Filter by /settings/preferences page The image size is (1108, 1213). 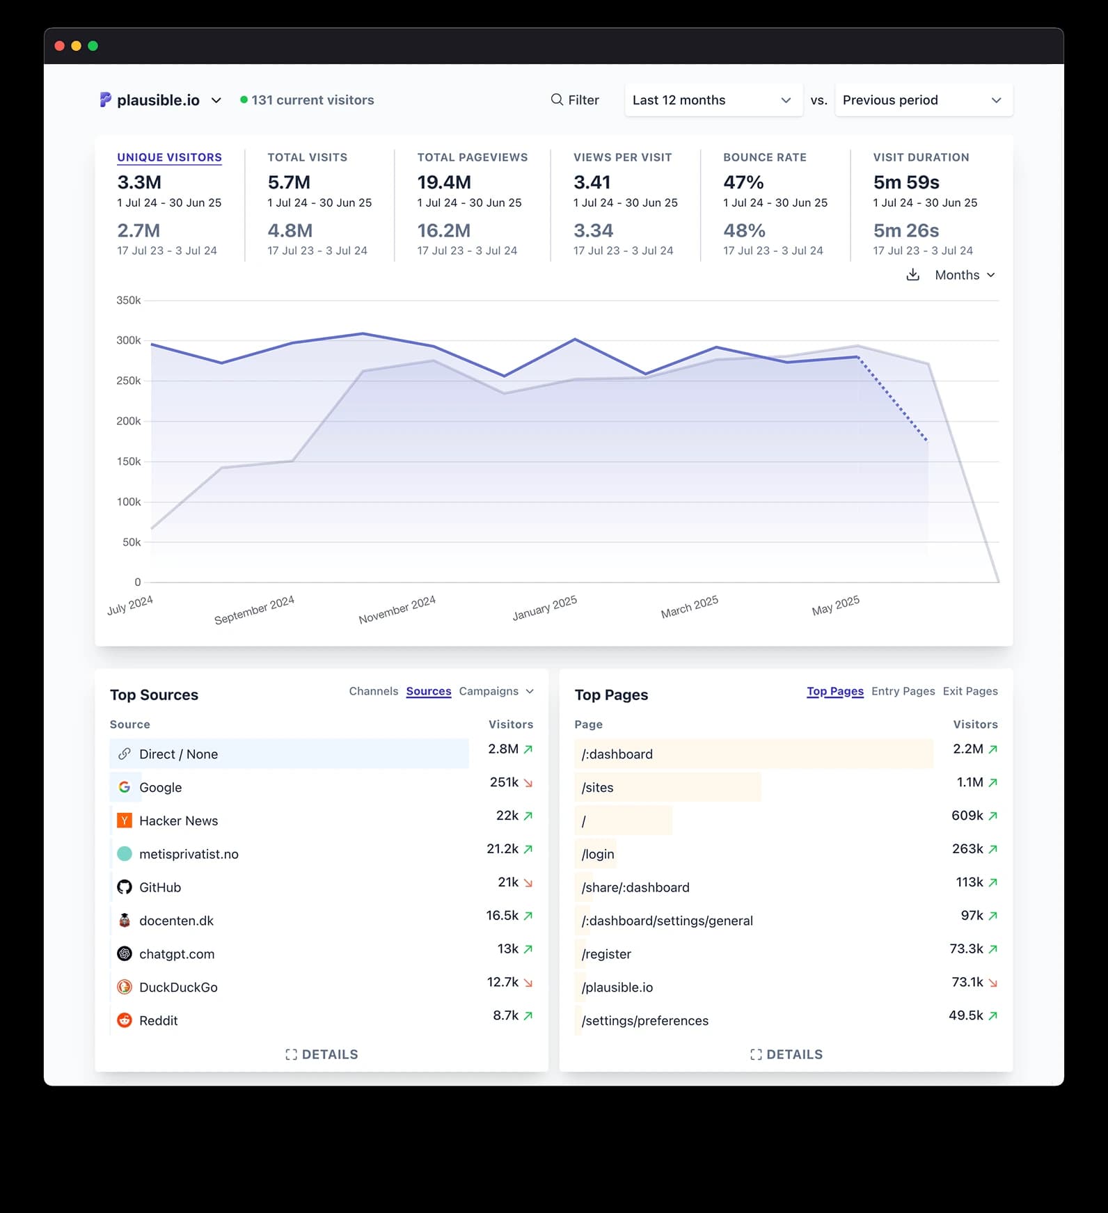tap(645, 1021)
